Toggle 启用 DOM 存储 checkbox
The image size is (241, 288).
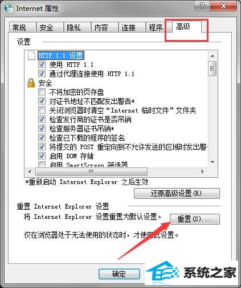click(x=42, y=156)
